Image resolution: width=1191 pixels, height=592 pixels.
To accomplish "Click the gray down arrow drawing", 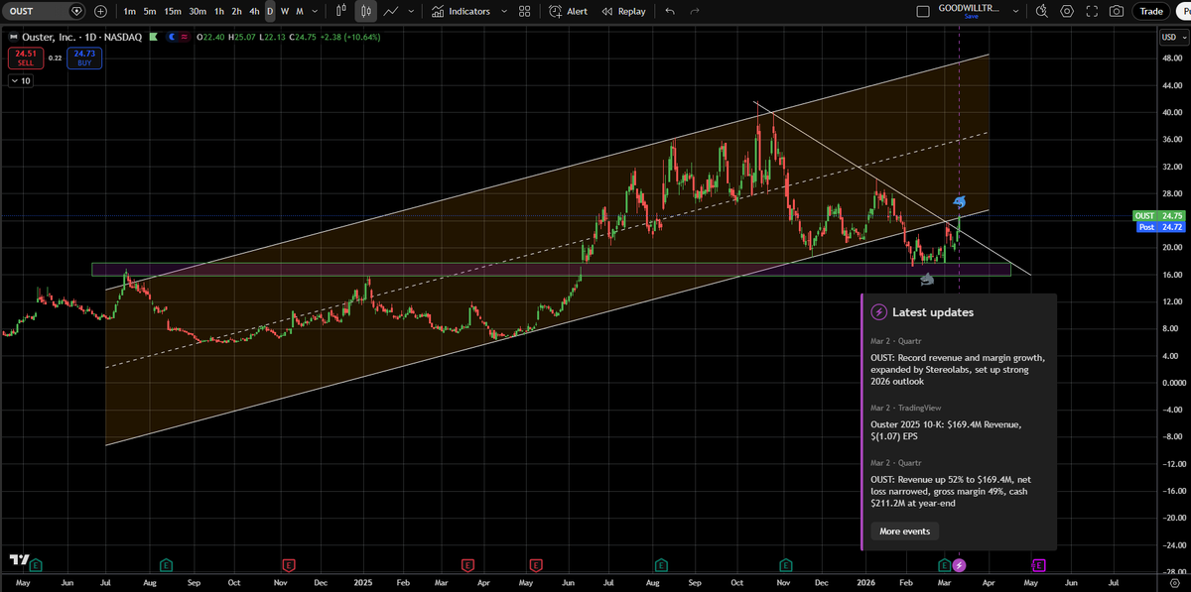I will [927, 281].
